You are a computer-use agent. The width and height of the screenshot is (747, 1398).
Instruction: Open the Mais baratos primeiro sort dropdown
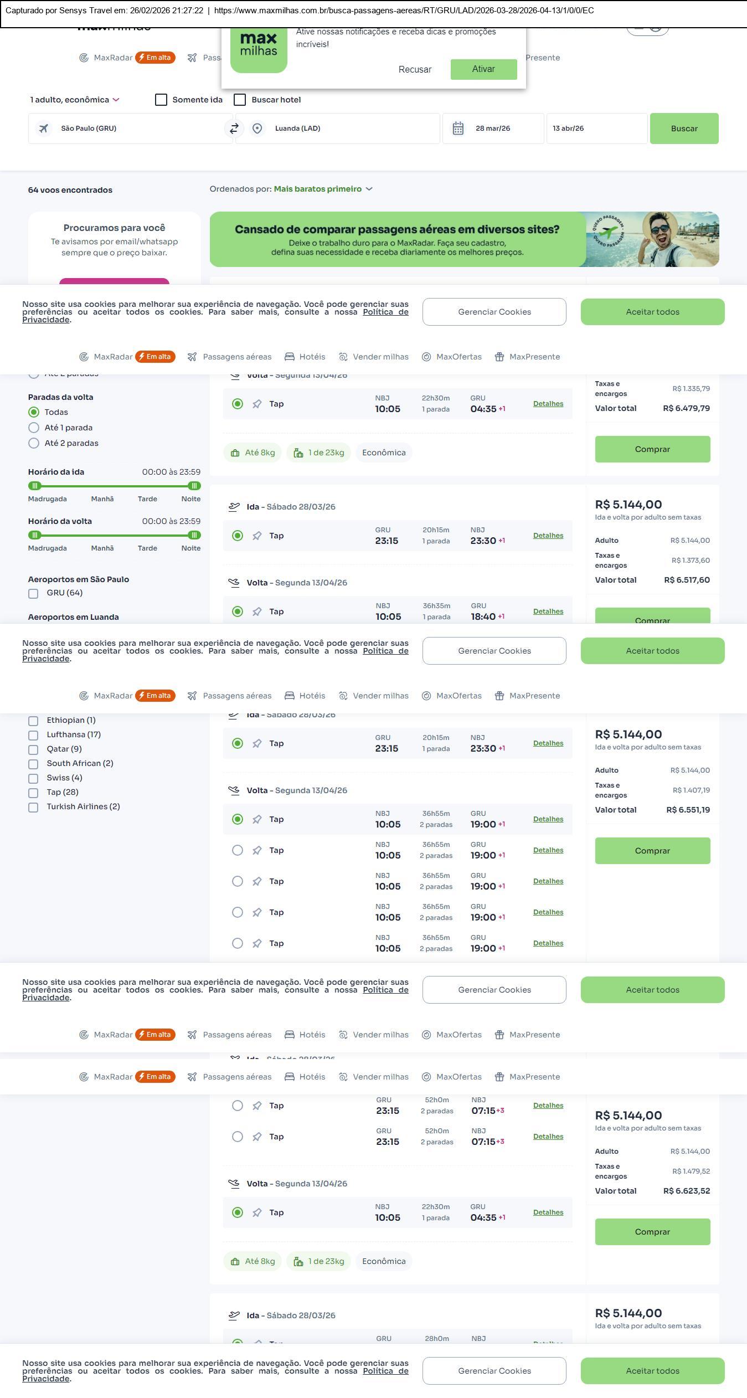tap(323, 189)
